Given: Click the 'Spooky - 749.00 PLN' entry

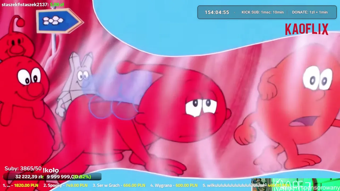Looking at the screenshot, I should pyautogui.click(x=65, y=185).
